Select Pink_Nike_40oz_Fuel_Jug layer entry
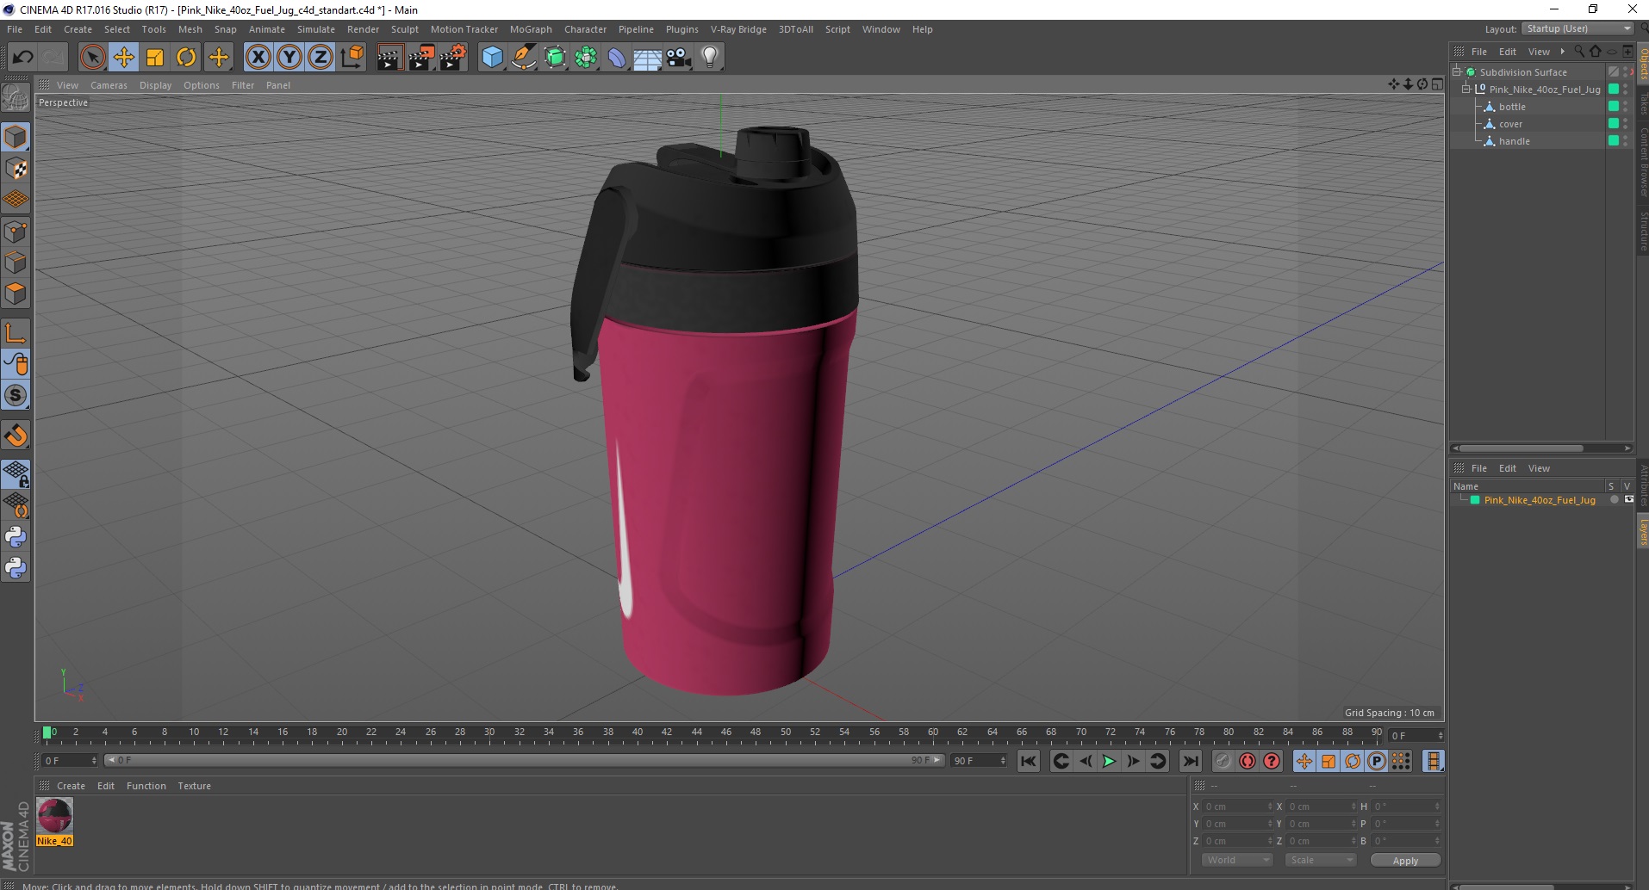1649x890 pixels. click(x=1540, y=500)
